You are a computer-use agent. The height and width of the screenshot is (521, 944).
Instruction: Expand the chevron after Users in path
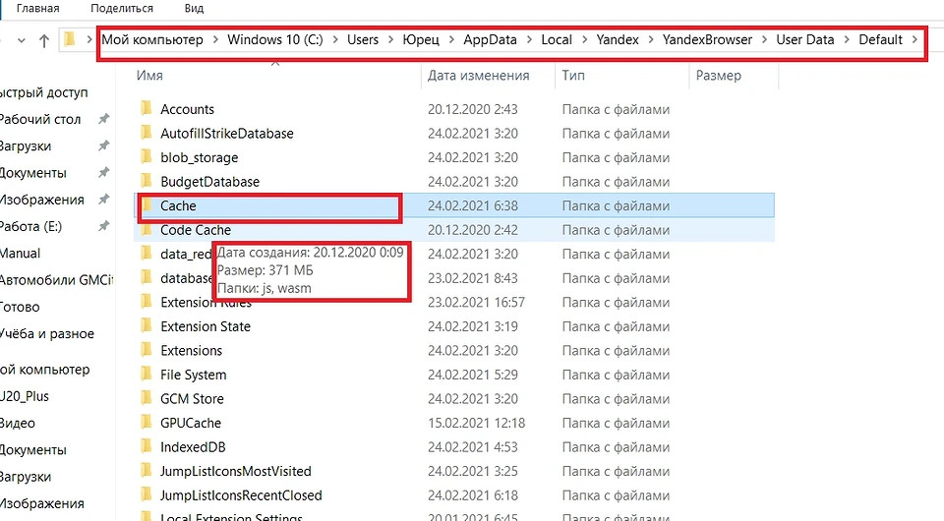coord(390,40)
